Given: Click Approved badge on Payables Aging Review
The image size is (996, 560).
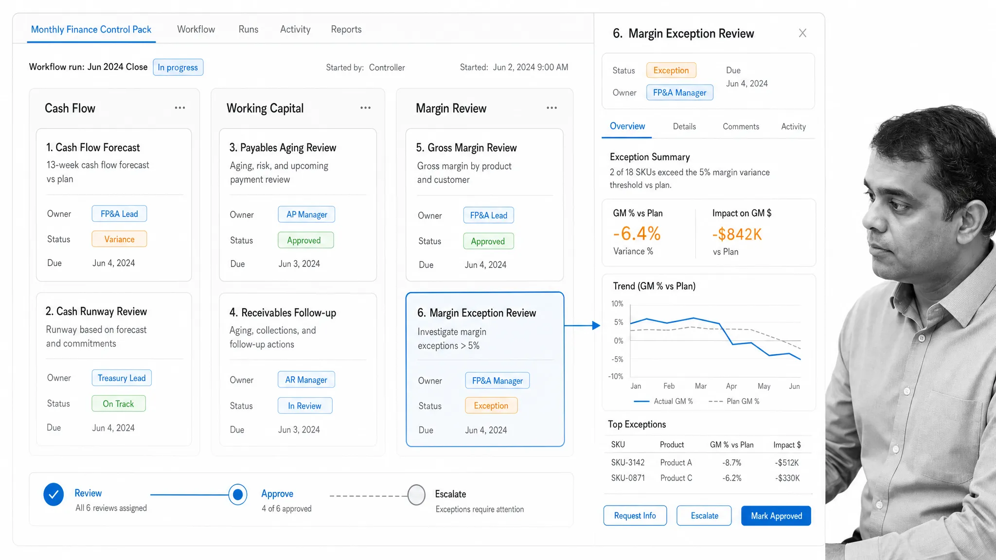Looking at the screenshot, I should [x=306, y=240].
